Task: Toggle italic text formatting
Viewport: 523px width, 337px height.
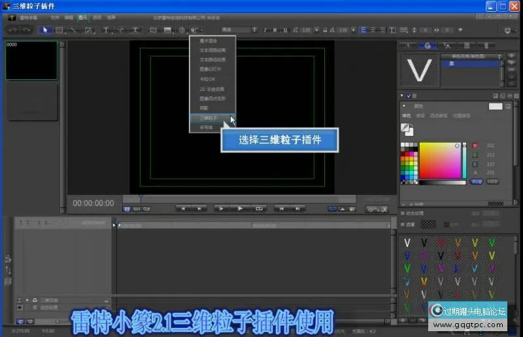Action: pyautogui.click(x=265, y=30)
